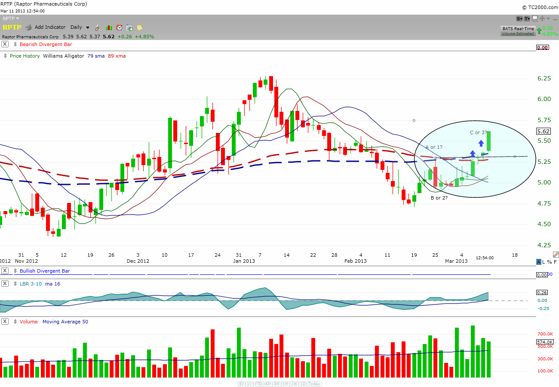Click the green up arrow price change indicator
559x387 pixels.
[539, 31]
